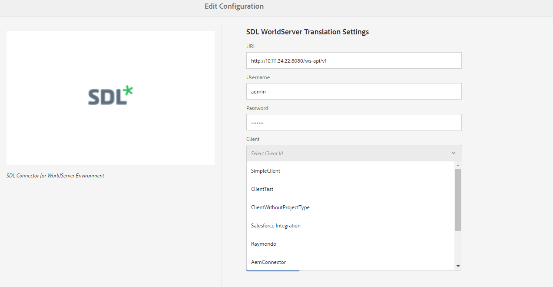Open the Select Client Id dropdown
The height and width of the screenshot is (287, 553).
pos(354,153)
